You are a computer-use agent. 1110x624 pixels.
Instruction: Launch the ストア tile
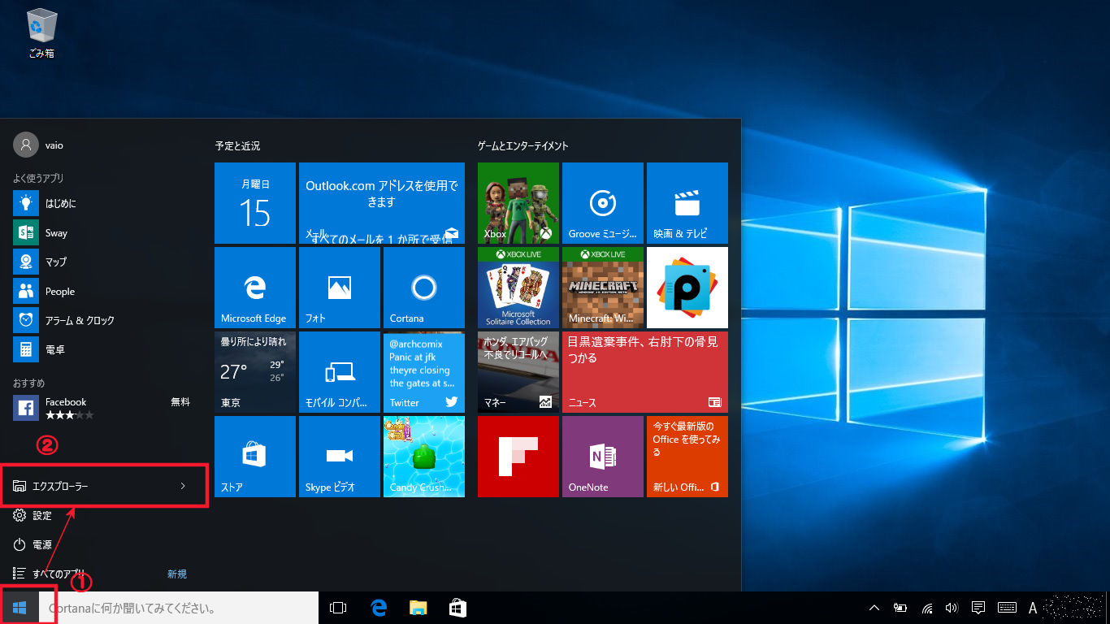point(255,457)
